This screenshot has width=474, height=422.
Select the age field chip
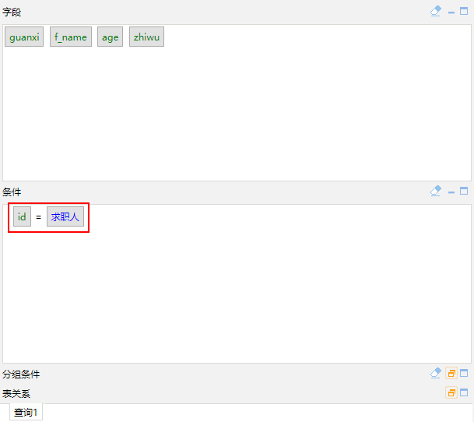[x=110, y=37]
